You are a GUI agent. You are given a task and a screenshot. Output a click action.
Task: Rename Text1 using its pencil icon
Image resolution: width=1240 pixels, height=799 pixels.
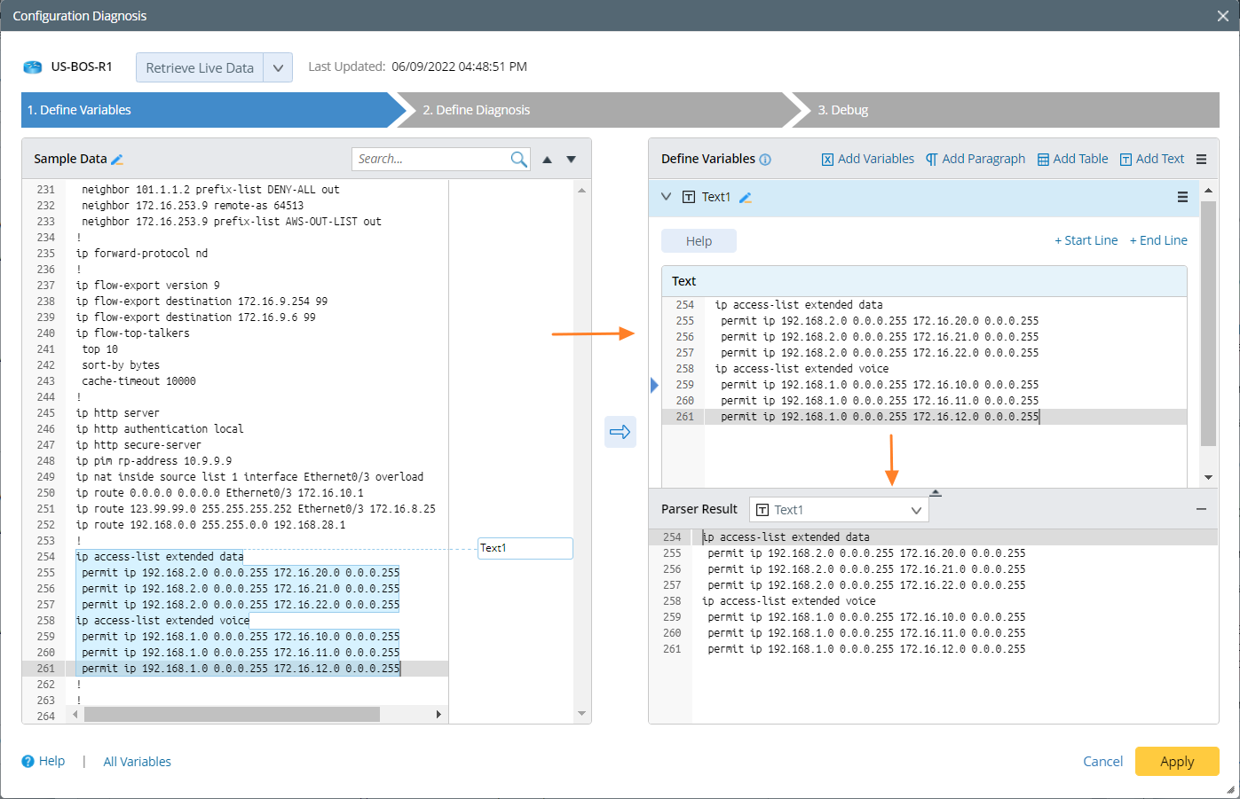(x=746, y=198)
